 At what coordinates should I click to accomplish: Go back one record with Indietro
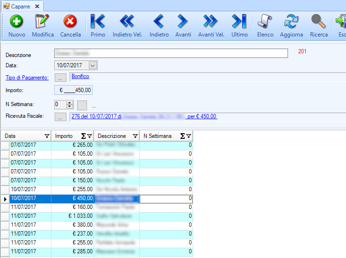tap(159, 21)
